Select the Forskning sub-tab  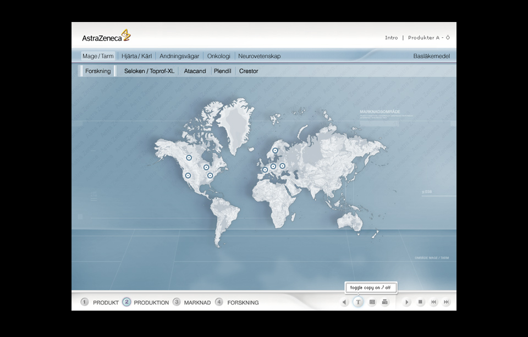click(x=98, y=71)
